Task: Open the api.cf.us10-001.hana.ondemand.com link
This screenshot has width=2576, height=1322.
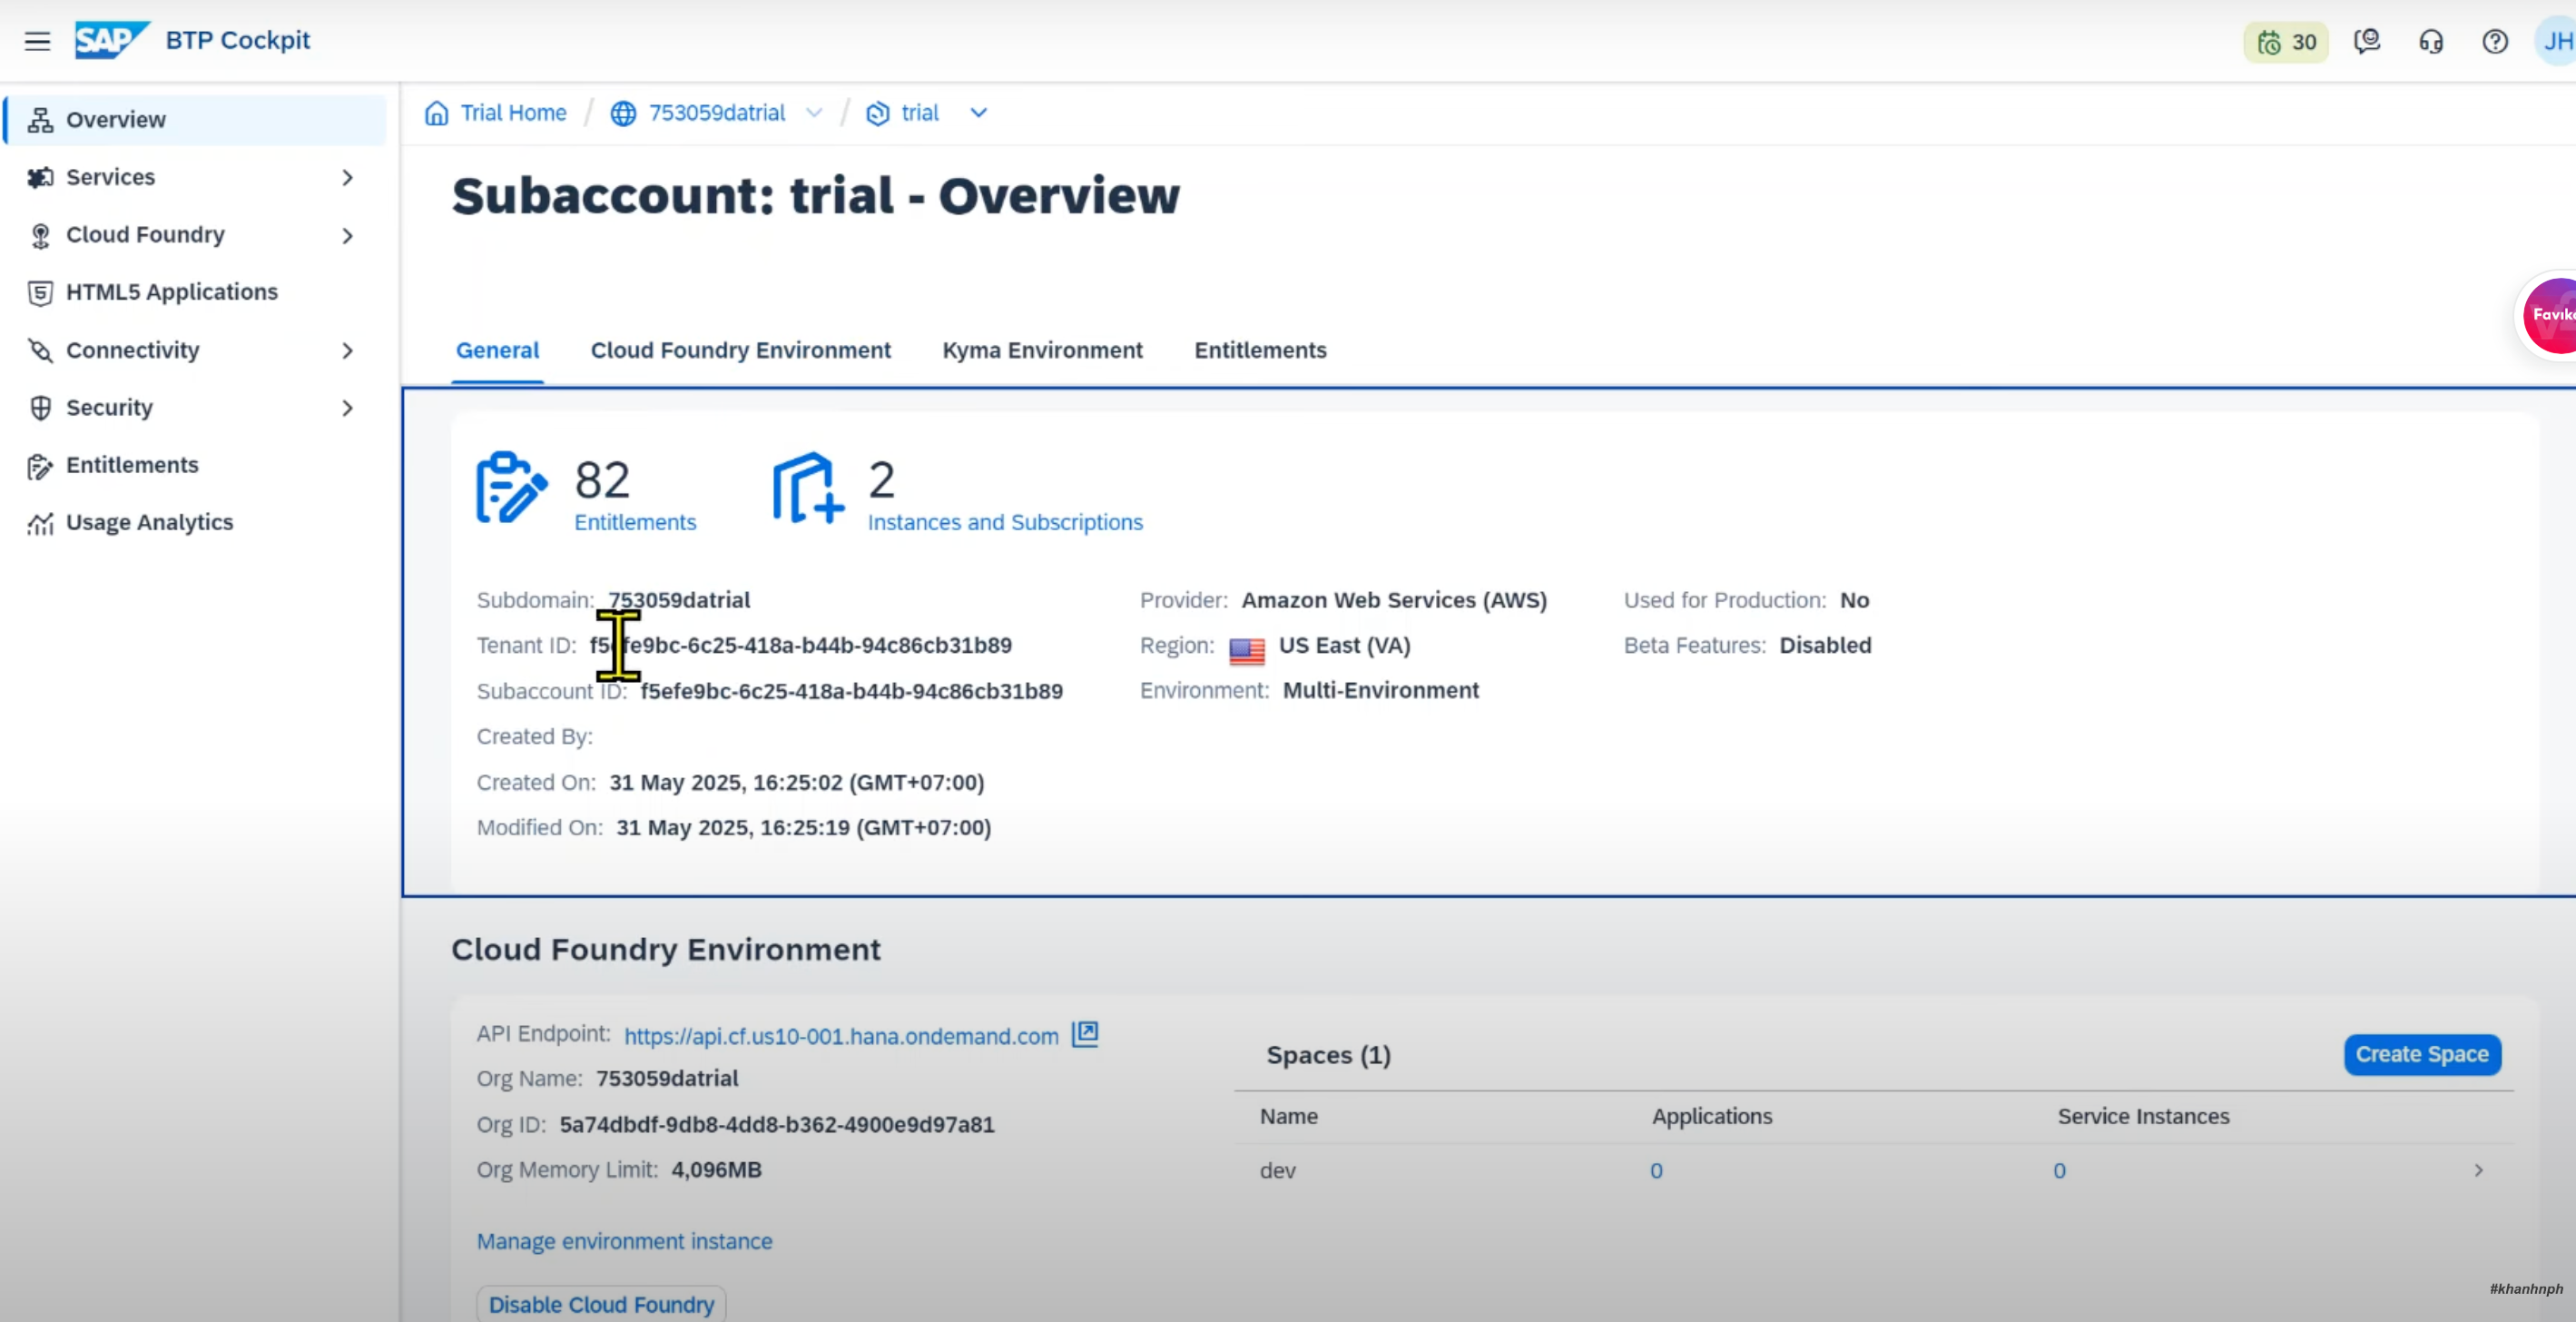Action: pos(841,1036)
